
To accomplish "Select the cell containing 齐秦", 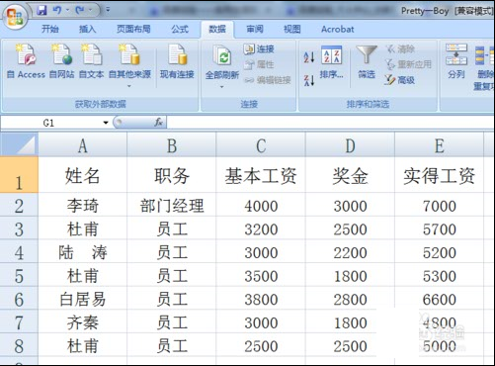I will click(83, 321).
